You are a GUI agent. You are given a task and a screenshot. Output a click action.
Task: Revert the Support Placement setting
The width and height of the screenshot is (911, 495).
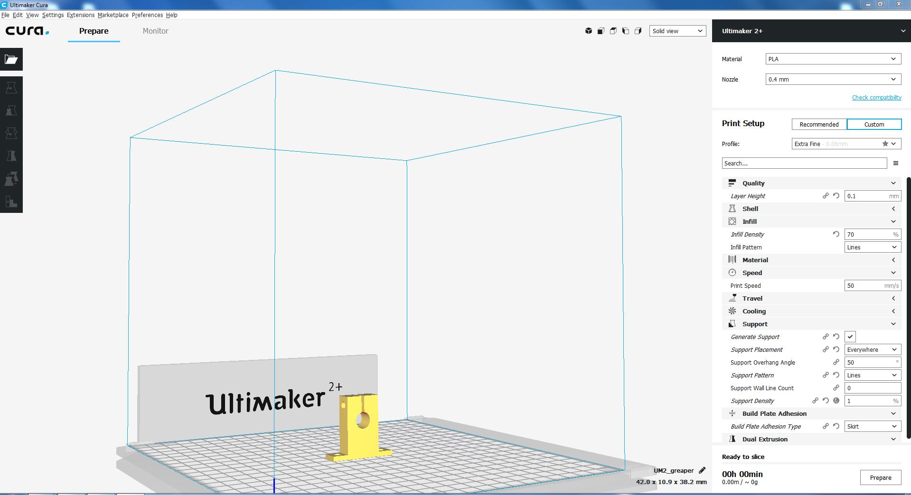pos(836,349)
